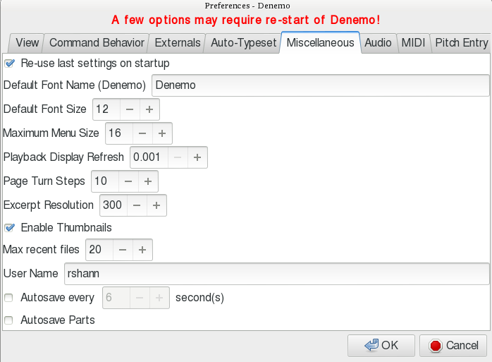
Task: Confirm preferences with the OK button
Action: click(381, 346)
